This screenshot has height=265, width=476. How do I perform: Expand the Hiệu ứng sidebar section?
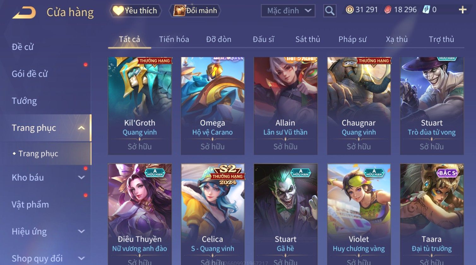(81, 231)
